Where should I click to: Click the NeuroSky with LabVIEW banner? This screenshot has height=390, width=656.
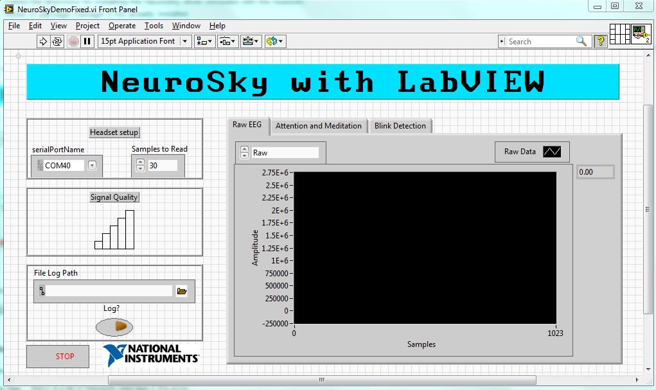coord(323,82)
